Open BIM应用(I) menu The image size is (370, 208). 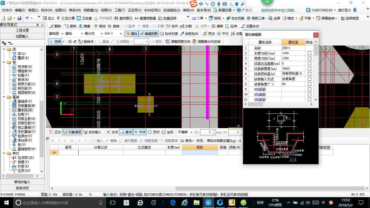[152, 10]
